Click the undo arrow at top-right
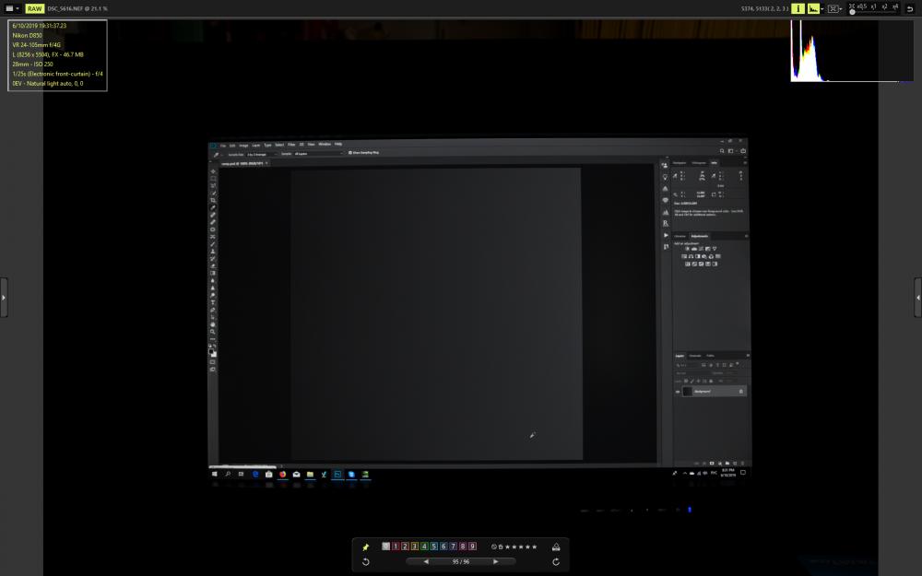Screen dimensions: 922x576 [910, 9]
